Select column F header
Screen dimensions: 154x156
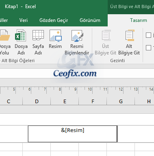click(93, 101)
